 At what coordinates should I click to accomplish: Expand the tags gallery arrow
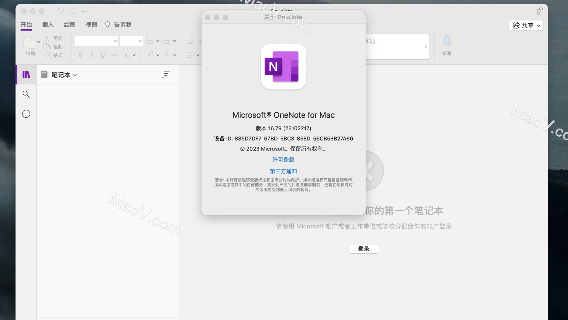(x=426, y=47)
